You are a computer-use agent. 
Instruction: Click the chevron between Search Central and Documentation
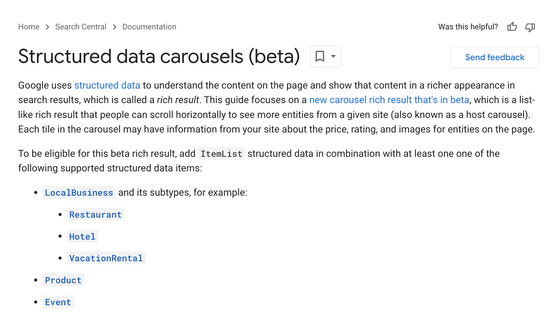115,27
